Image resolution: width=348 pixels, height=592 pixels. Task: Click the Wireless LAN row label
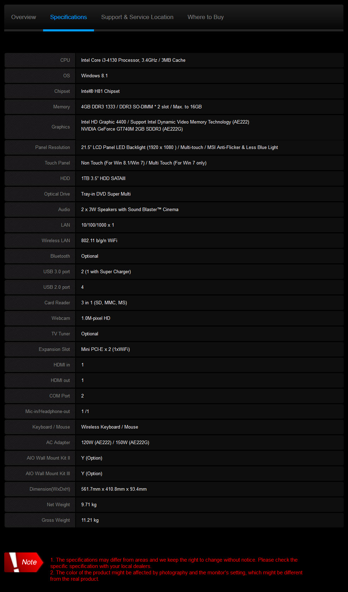(55, 241)
